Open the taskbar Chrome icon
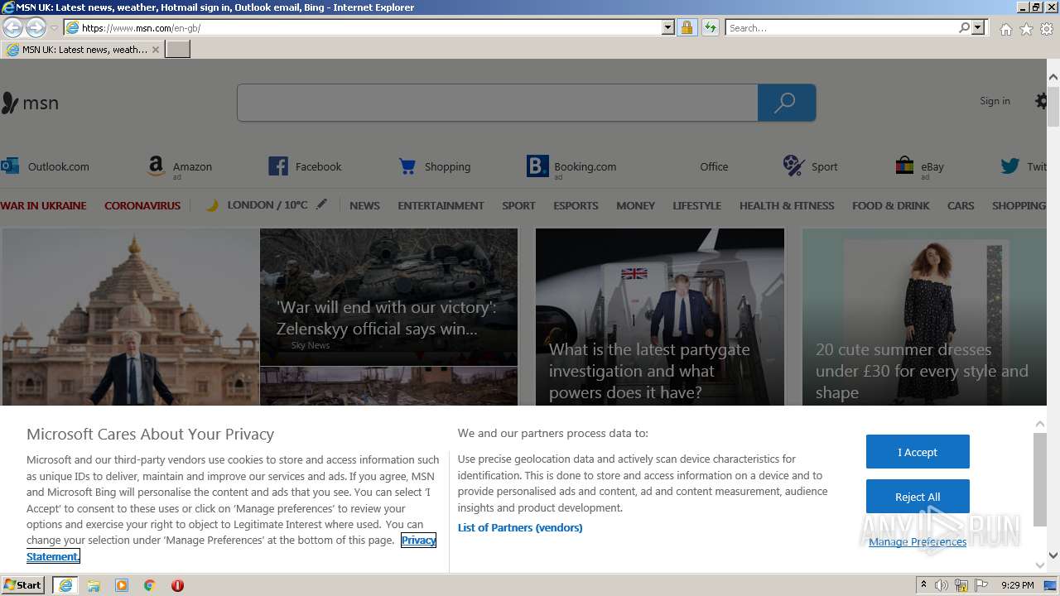Viewport: 1060px width, 596px height. pyautogui.click(x=150, y=585)
